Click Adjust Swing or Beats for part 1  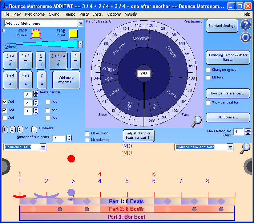139,135
